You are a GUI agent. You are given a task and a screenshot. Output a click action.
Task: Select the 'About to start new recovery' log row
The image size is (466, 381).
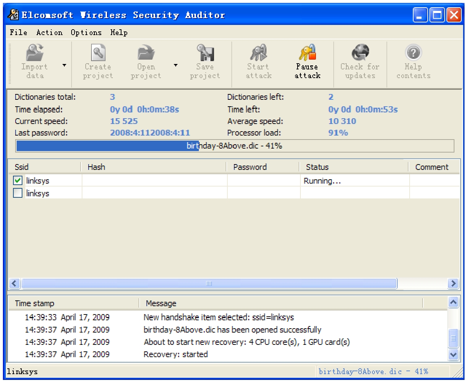pos(247,342)
